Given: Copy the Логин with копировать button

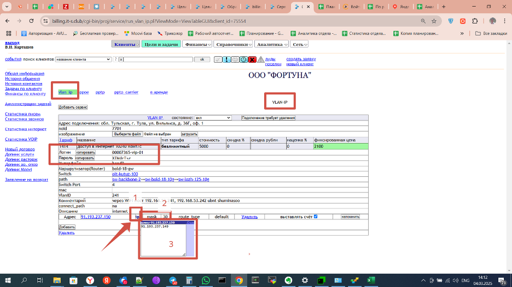Looking at the screenshot, I should coord(85,152).
